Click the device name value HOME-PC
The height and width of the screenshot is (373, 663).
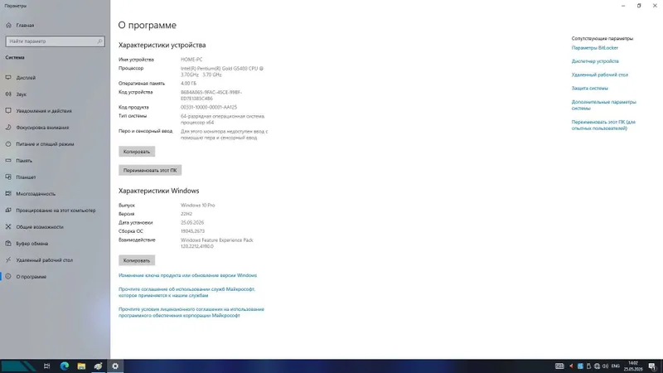click(191, 60)
